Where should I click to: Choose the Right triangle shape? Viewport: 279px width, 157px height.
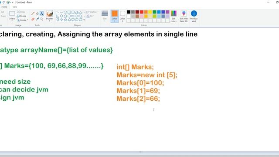coord(58,16)
